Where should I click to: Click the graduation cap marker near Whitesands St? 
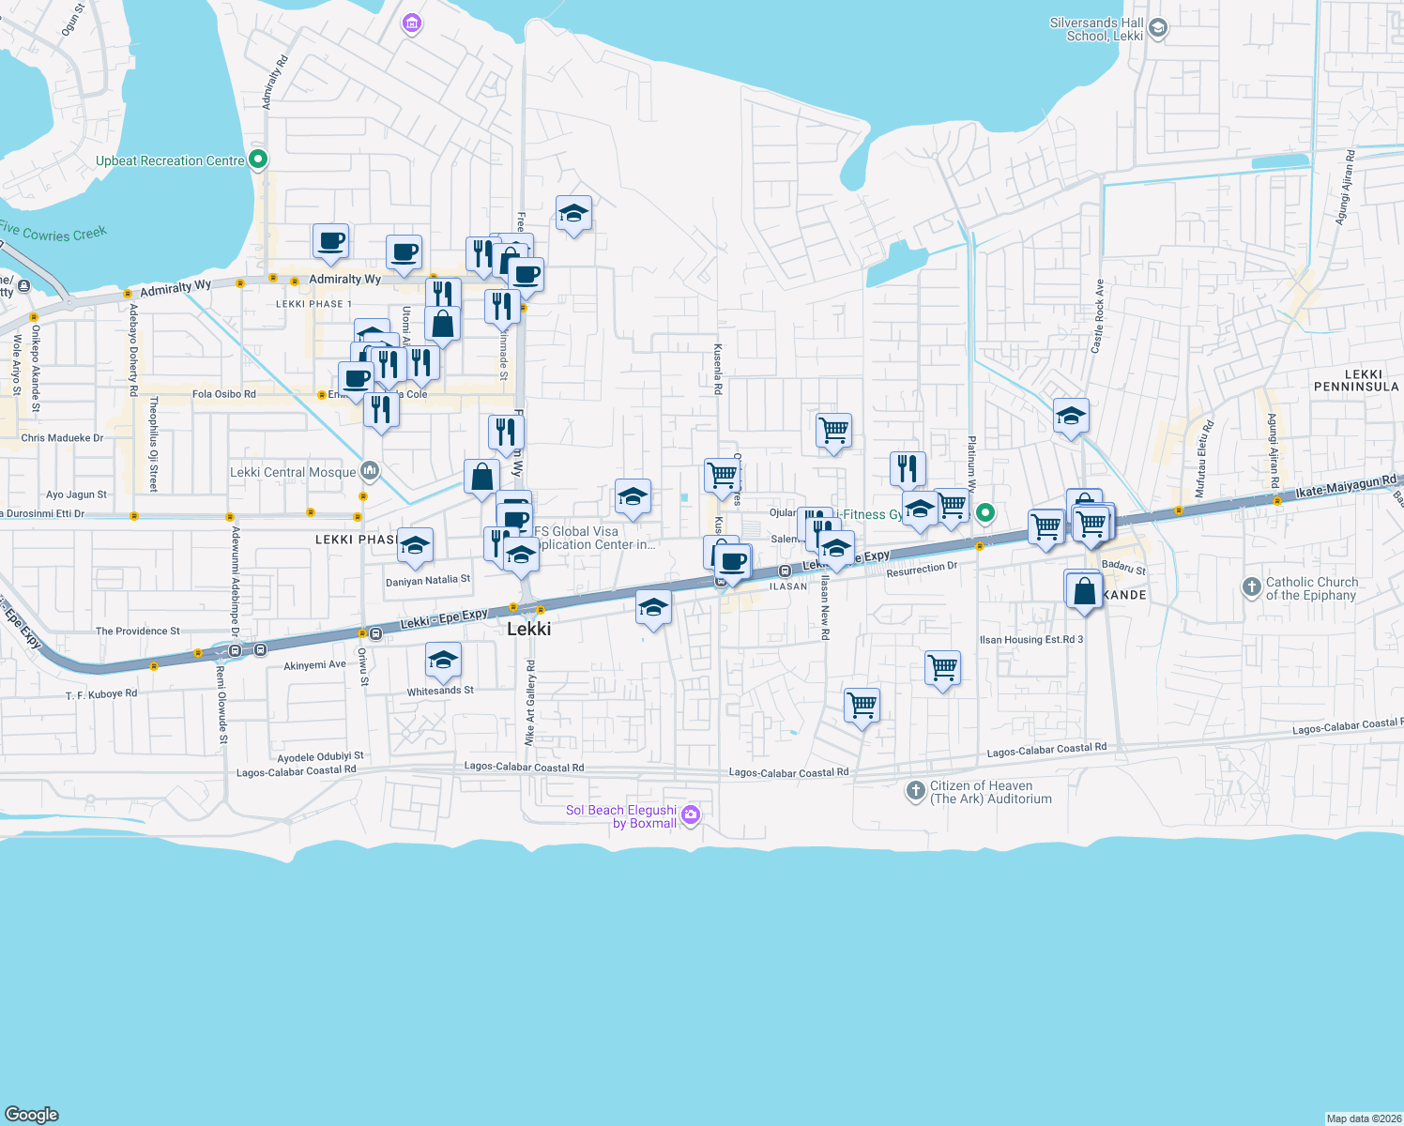coord(442,661)
